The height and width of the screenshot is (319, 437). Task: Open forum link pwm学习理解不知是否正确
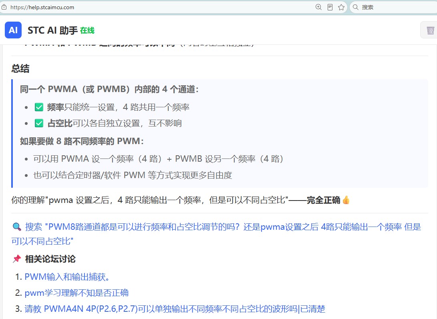77,293
